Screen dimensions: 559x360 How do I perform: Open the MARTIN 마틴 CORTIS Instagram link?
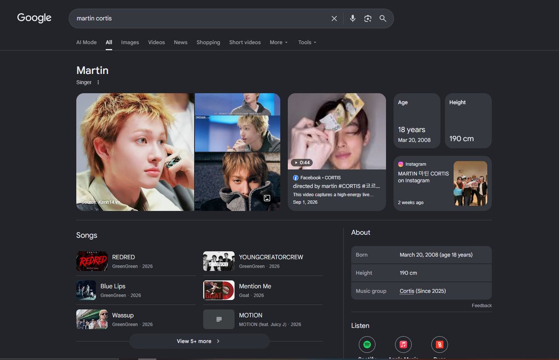(423, 177)
